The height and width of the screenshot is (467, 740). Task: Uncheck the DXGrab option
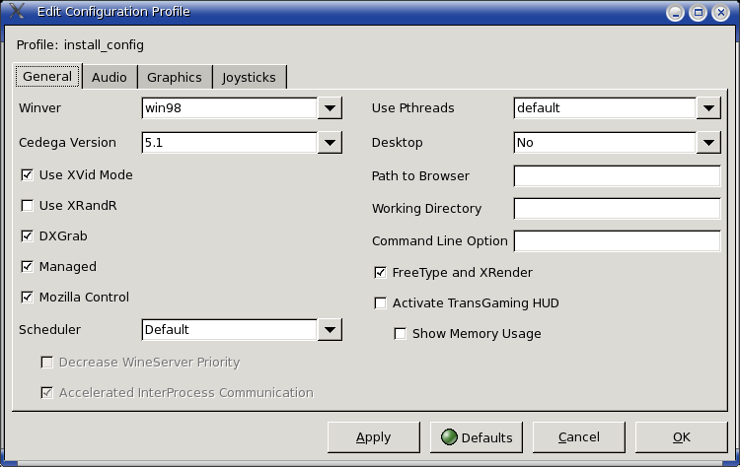pos(27,236)
